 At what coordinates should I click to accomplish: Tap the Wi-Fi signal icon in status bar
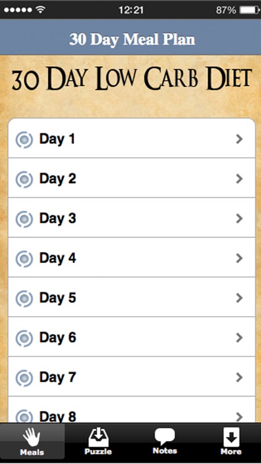(40, 10)
